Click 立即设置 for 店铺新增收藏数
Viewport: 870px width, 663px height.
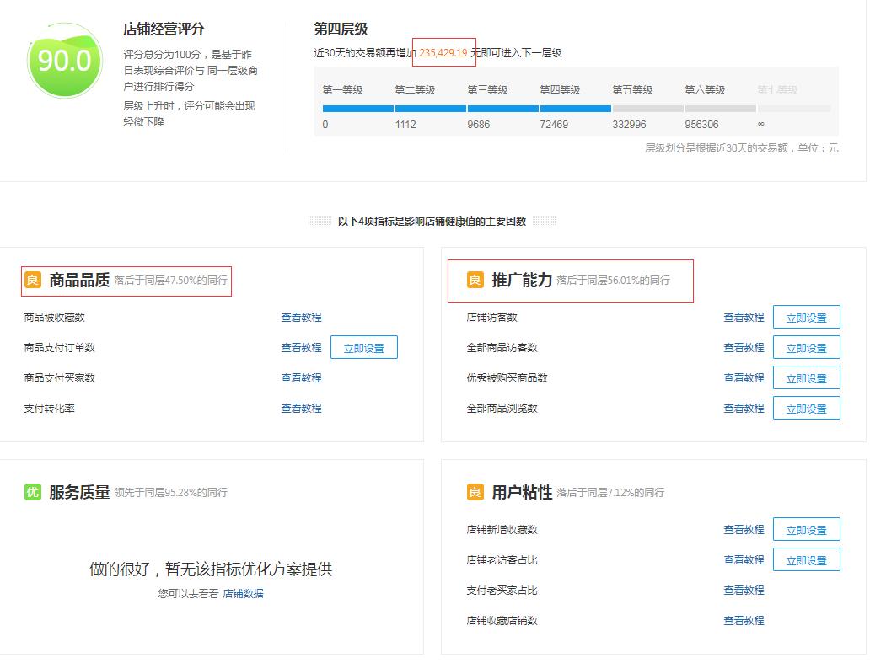[806, 529]
